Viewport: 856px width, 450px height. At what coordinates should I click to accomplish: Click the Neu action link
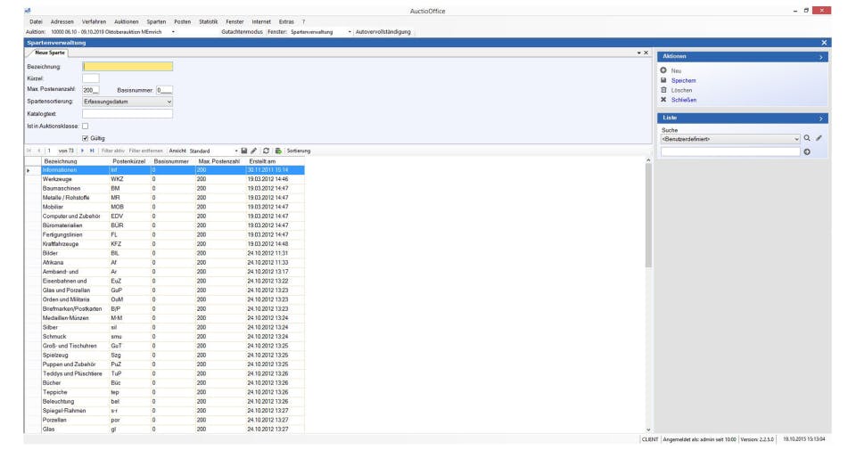tap(677, 71)
